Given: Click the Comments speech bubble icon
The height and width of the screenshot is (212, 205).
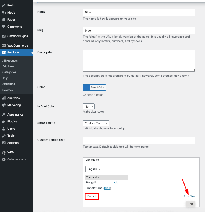Looking at the screenshot, I should (4, 27).
